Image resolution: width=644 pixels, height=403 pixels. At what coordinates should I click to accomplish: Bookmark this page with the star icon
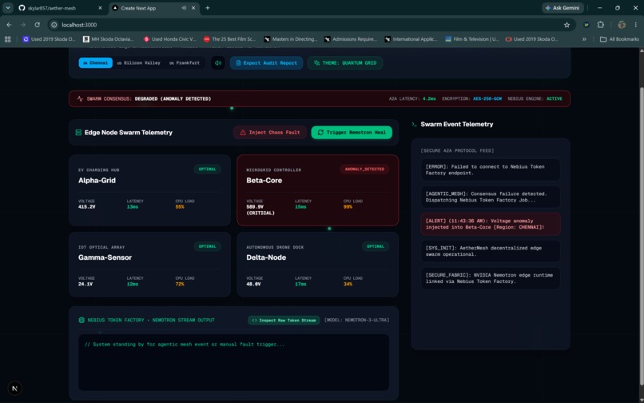point(566,25)
